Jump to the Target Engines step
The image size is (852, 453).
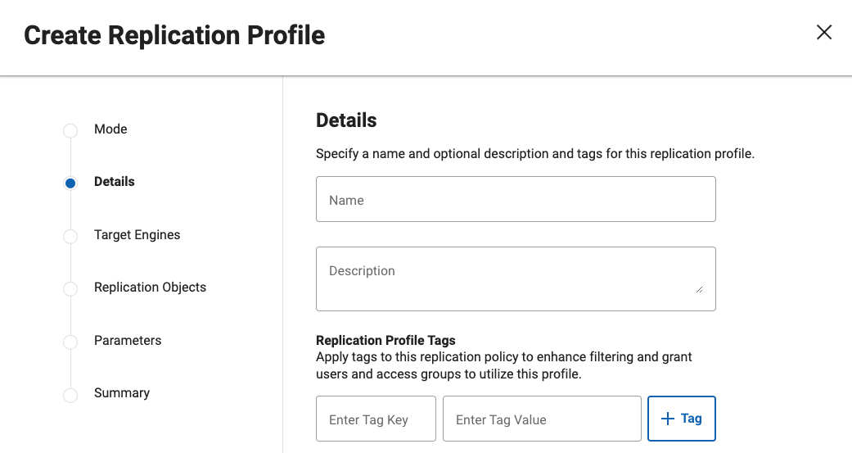tap(137, 235)
